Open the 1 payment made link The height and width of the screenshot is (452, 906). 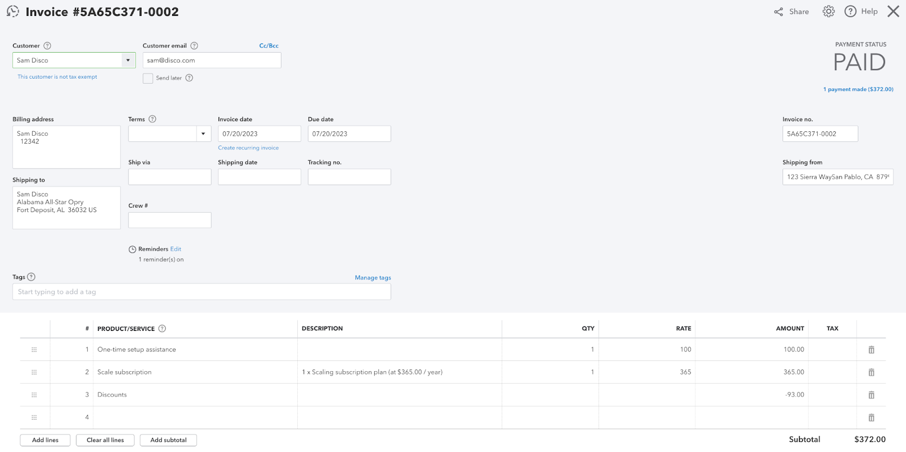tap(858, 89)
